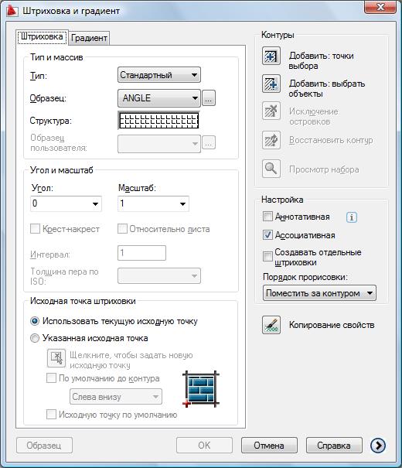Viewport: 402px width, 468px height.
Task: Click the remove islands icon
Action: tap(271, 111)
